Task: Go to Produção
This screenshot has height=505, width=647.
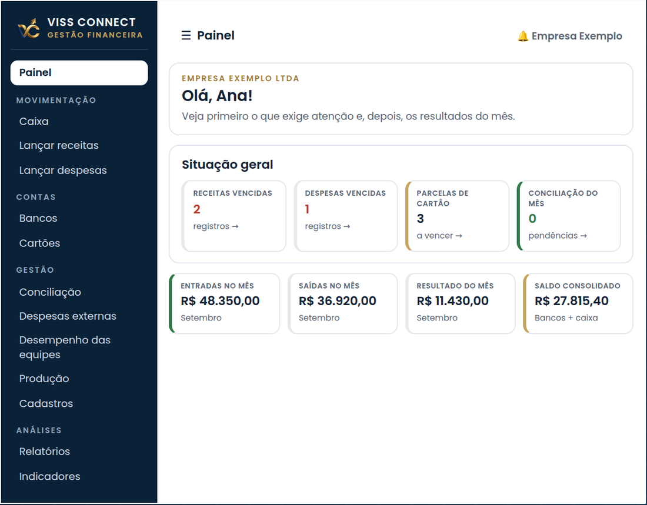Action: (x=44, y=379)
